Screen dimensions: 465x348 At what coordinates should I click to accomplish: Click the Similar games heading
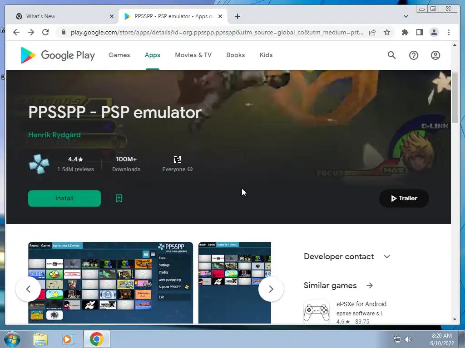[x=330, y=285]
